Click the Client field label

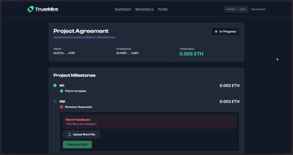57,49
